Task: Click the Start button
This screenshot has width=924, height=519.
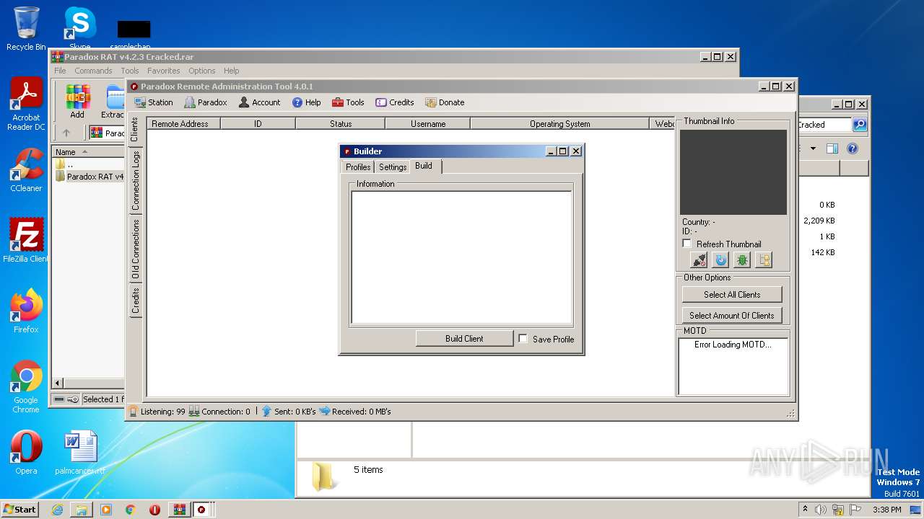Action: tap(19, 510)
